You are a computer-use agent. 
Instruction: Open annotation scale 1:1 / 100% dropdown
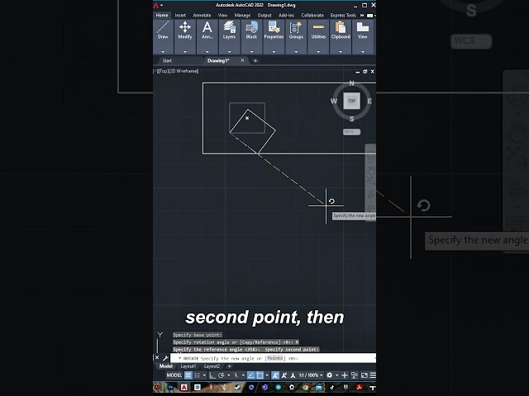311,375
